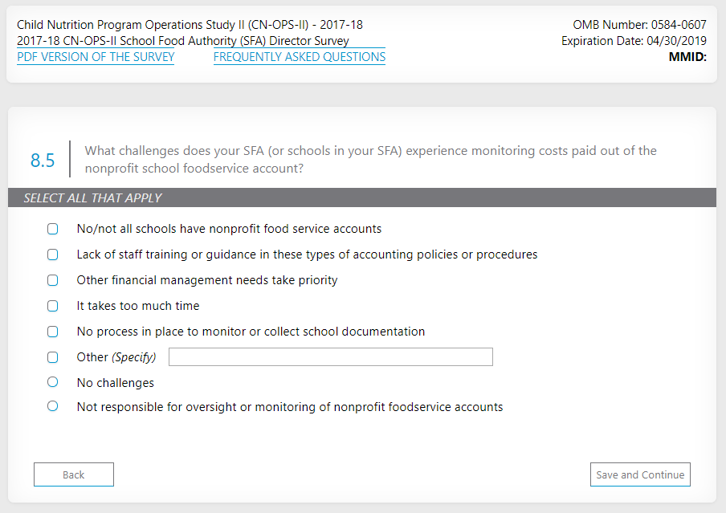Open the FREQUENTLY ASKED QUESTIONS link
The width and height of the screenshot is (726, 513).
click(x=299, y=57)
